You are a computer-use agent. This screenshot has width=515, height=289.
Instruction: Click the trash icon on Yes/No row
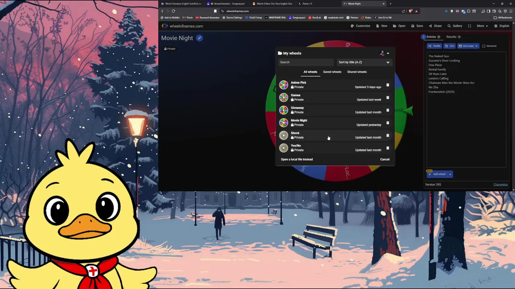click(x=388, y=148)
